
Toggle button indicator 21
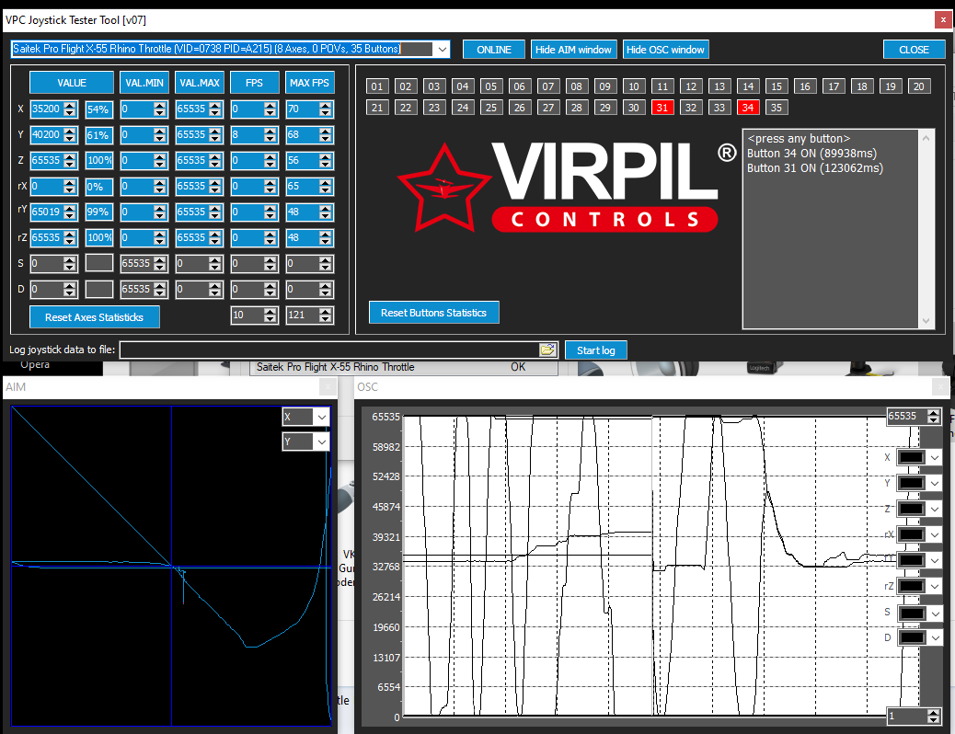tap(377, 108)
